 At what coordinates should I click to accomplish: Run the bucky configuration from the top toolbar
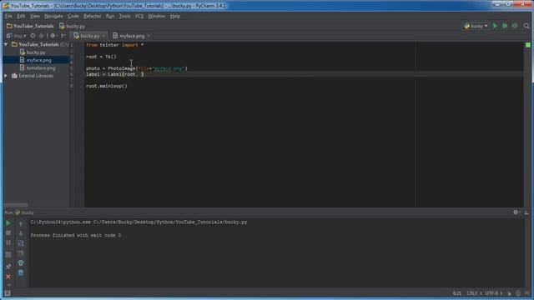(495, 26)
